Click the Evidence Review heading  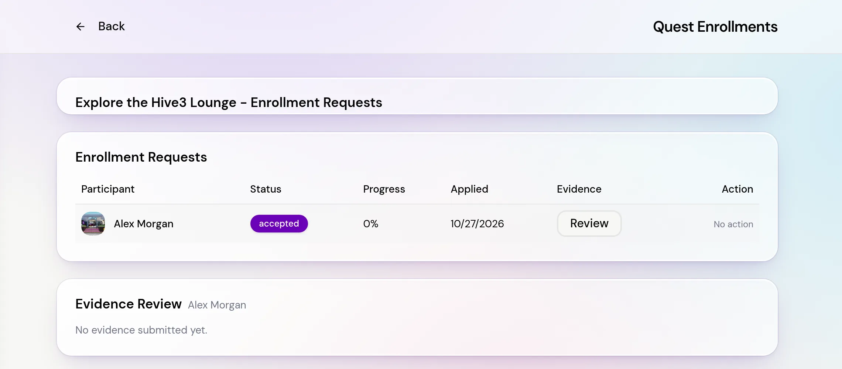click(129, 304)
